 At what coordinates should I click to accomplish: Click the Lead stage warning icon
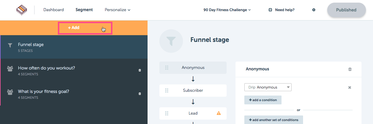219,113
